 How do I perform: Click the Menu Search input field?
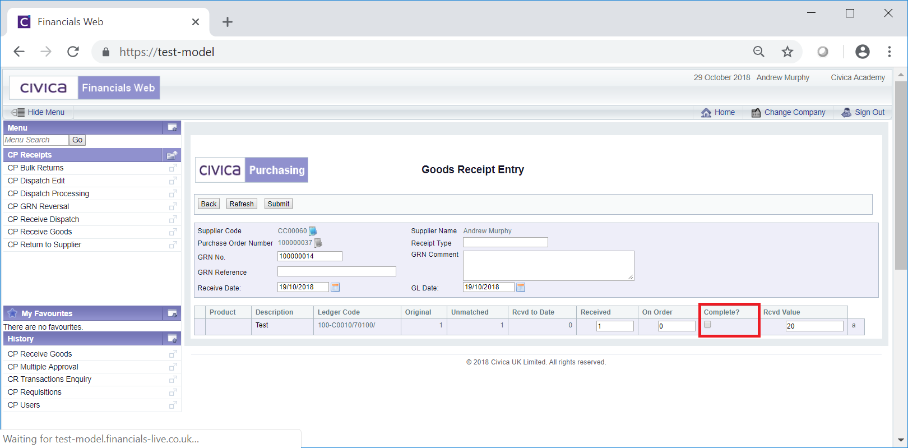coord(36,140)
